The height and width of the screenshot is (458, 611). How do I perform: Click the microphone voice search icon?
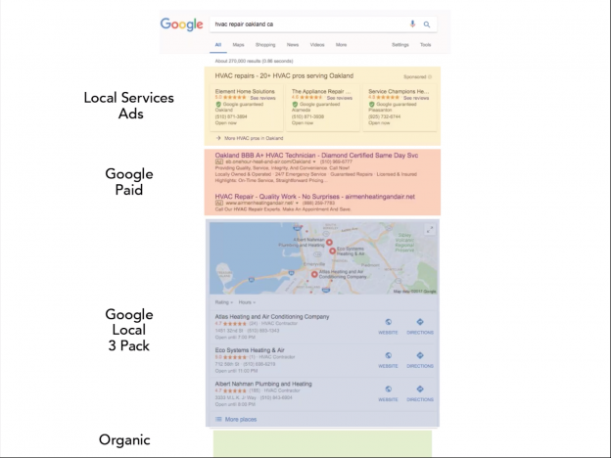point(412,24)
